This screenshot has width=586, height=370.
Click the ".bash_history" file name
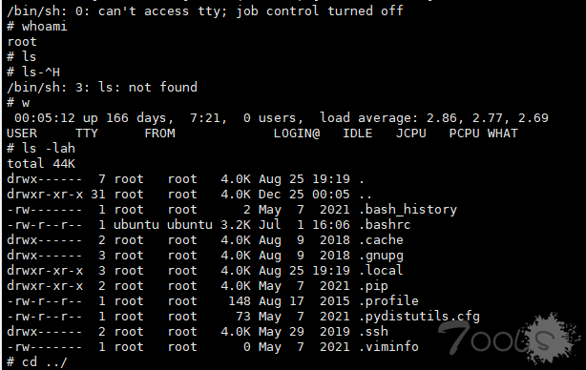pyautogui.click(x=408, y=210)
